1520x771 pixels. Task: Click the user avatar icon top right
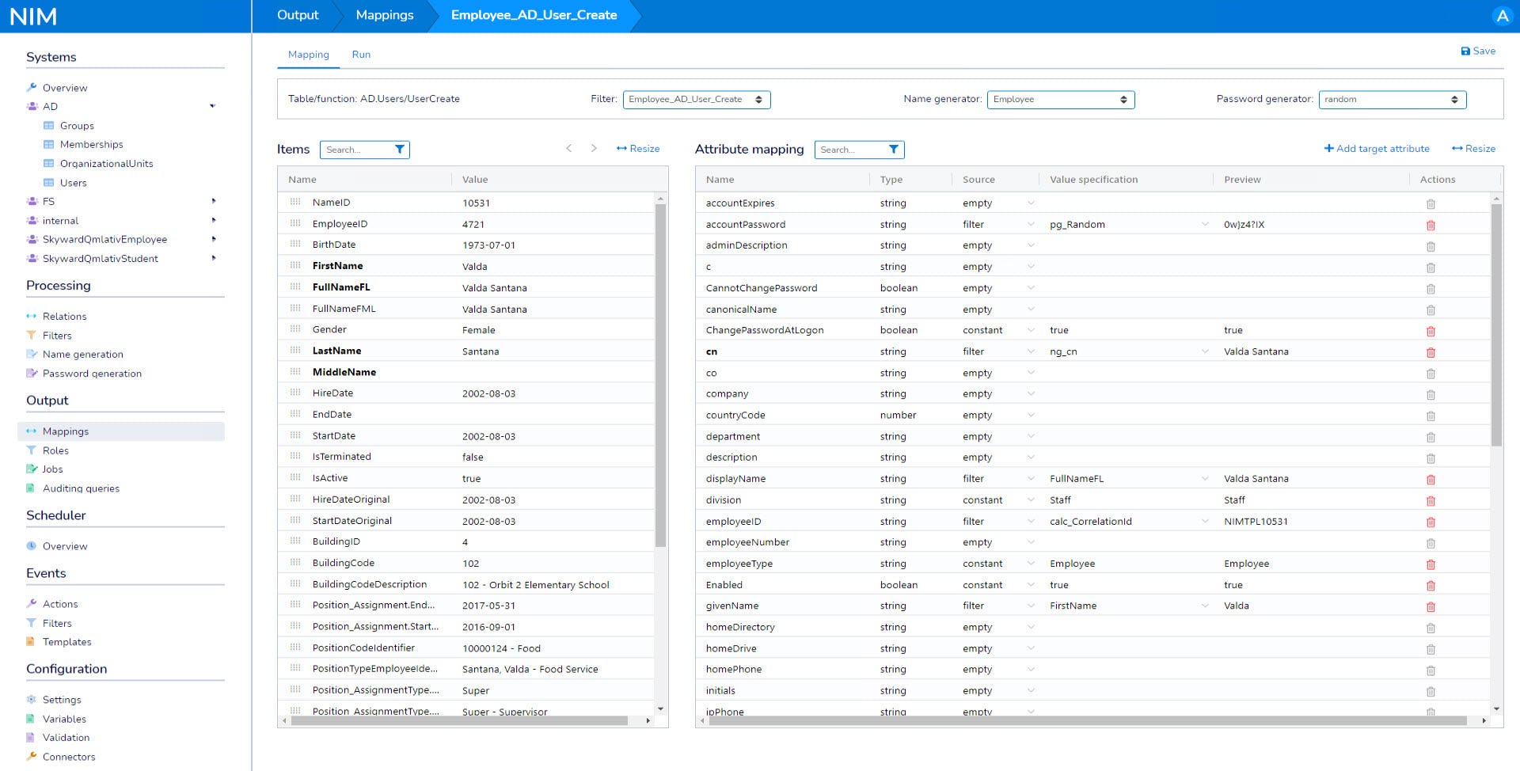click(x=1502, y=16)
